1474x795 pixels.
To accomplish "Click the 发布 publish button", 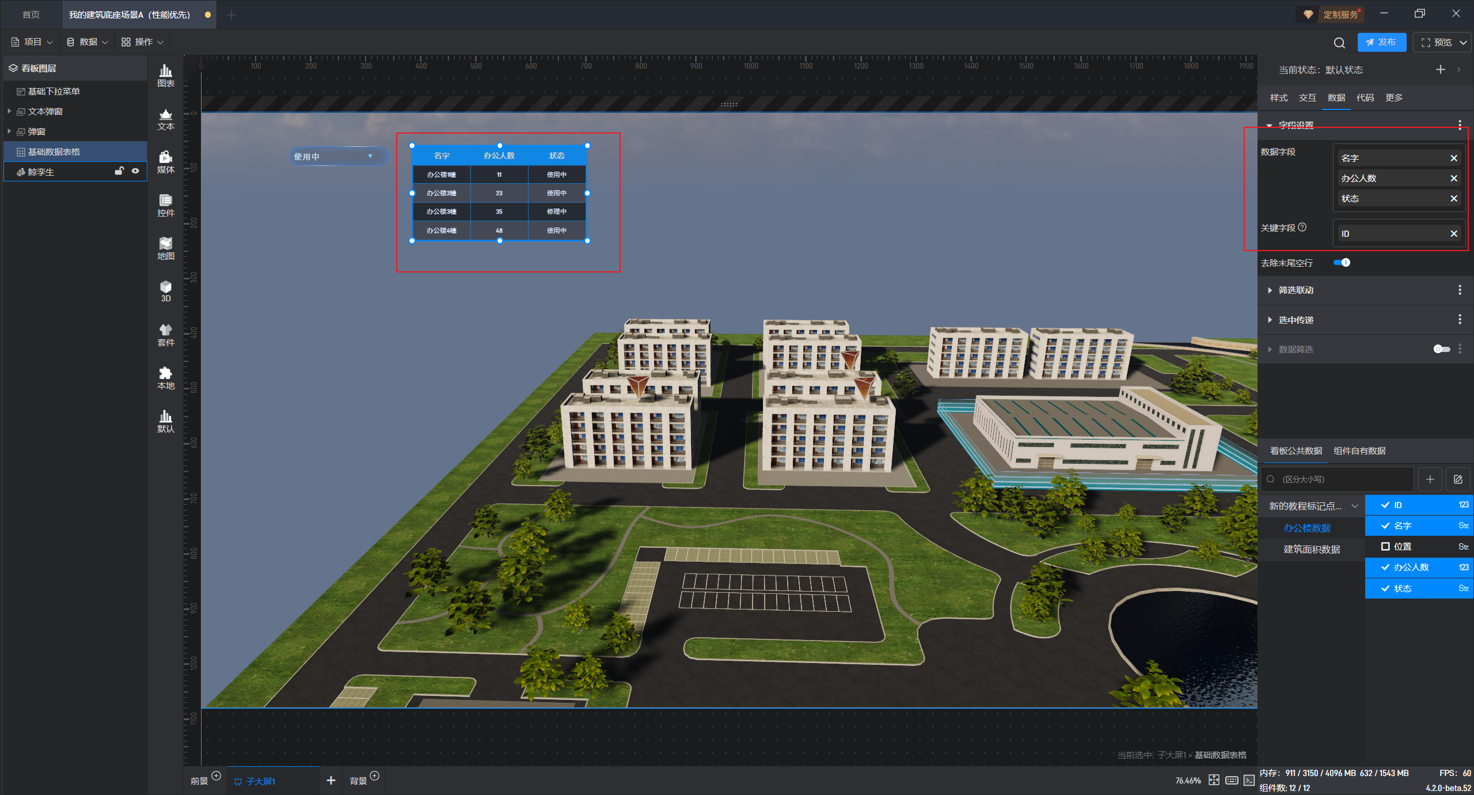I will (1381, 42).
